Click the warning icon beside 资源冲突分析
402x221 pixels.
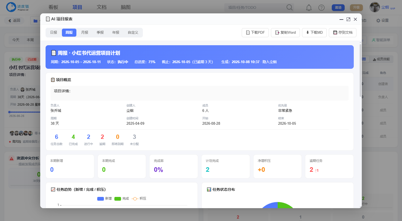point(12,158)
